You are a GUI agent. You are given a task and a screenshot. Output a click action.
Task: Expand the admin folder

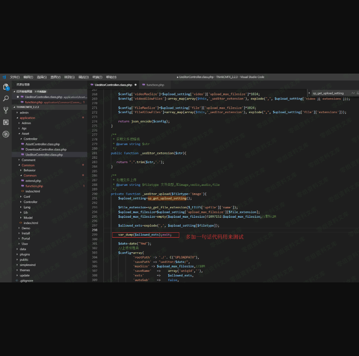(x=24, y=113)
